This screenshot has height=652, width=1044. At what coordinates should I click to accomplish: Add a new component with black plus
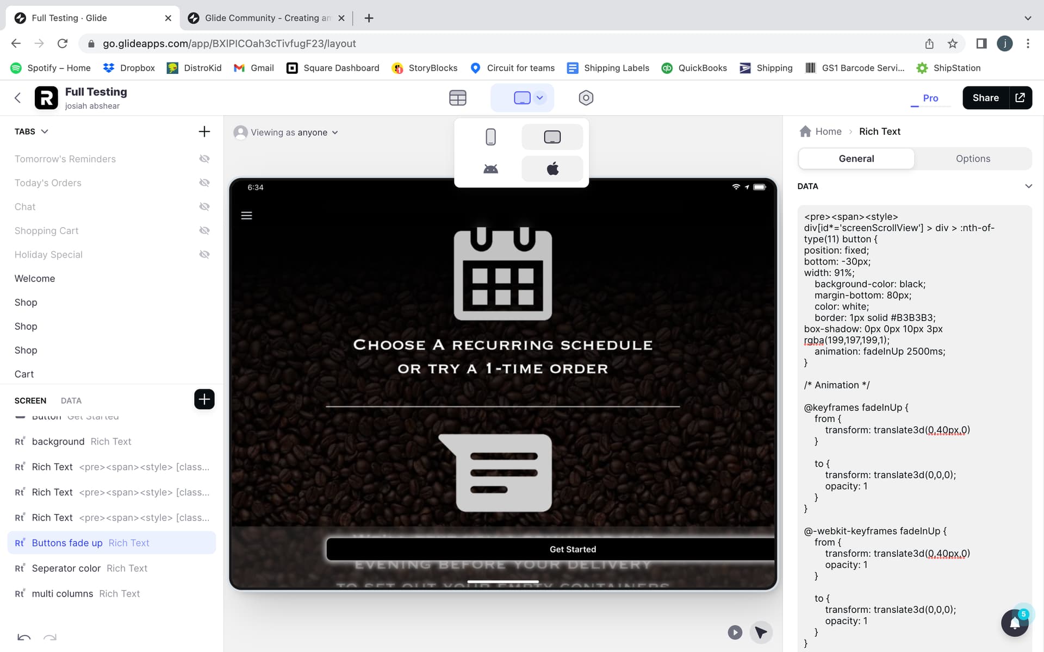coord(204,399)
